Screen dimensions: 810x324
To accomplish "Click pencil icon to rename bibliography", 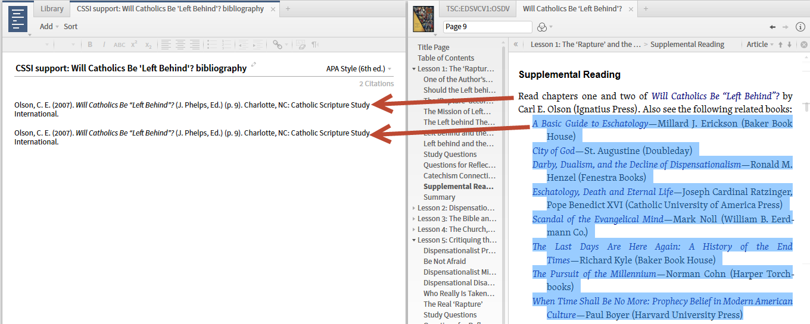I will point(254,65).
